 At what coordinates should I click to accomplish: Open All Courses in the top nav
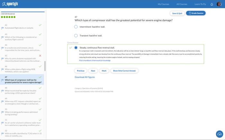pos(182,4)
